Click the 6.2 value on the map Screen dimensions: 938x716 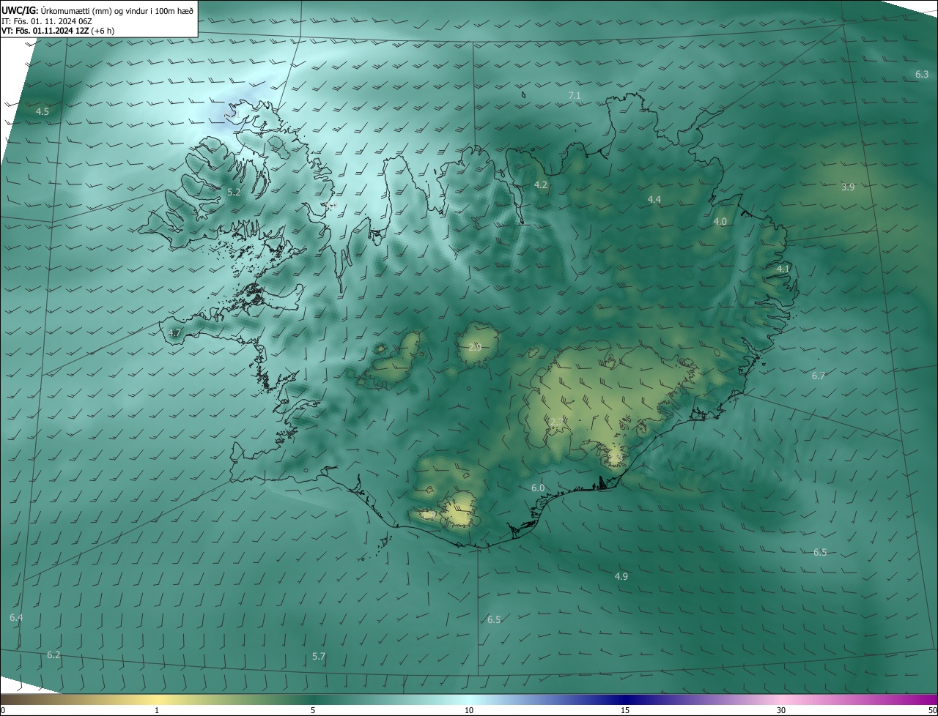click(x=53, y=655)
